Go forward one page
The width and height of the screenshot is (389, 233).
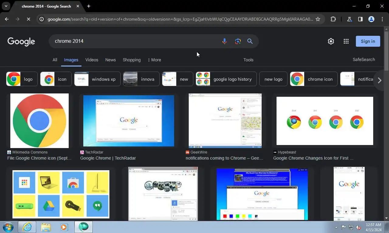coord(17,19)
